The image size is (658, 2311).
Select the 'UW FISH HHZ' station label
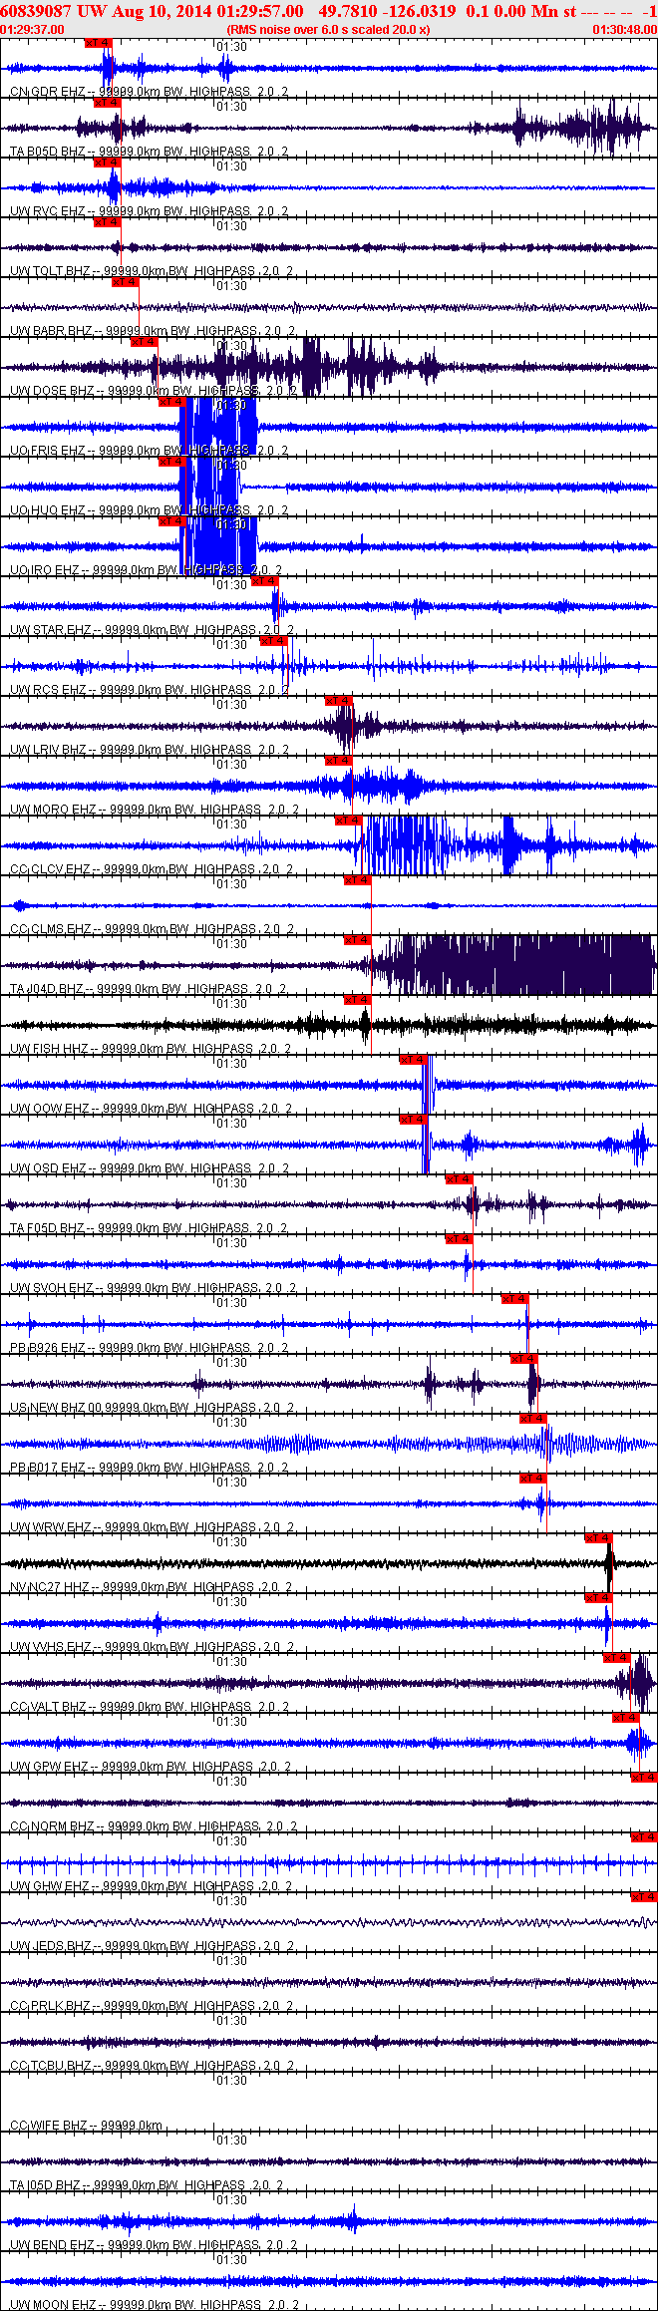[x=49, y=1049]
